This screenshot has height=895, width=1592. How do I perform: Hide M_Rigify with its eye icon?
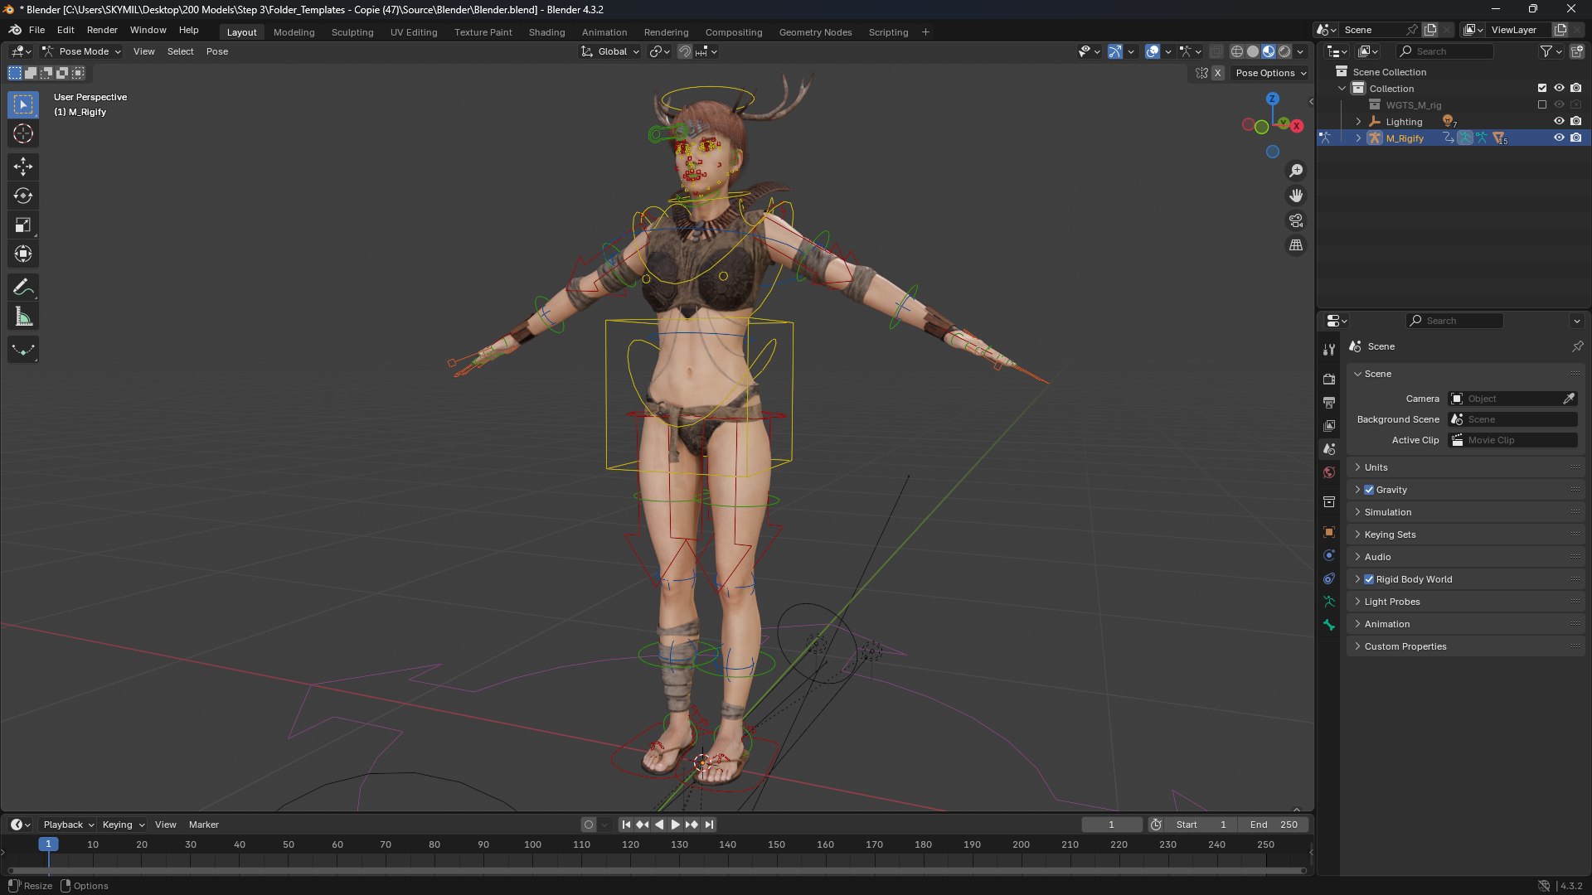1559,138
